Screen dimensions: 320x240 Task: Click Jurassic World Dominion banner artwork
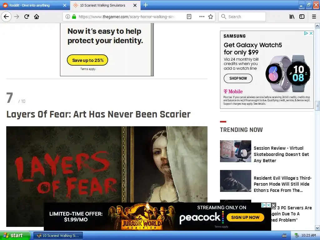coord(142,217)
